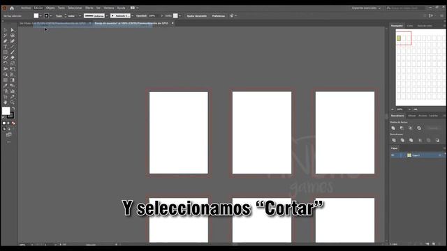The height and width of the screenshot is (251, 447).
Task: Select the Zoom tool magnifier
Action: coord(13,102)
